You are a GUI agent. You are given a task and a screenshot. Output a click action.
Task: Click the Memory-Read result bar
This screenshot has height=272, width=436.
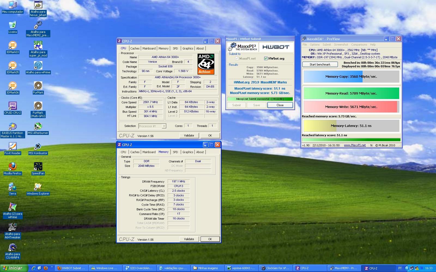pos(351,93)
